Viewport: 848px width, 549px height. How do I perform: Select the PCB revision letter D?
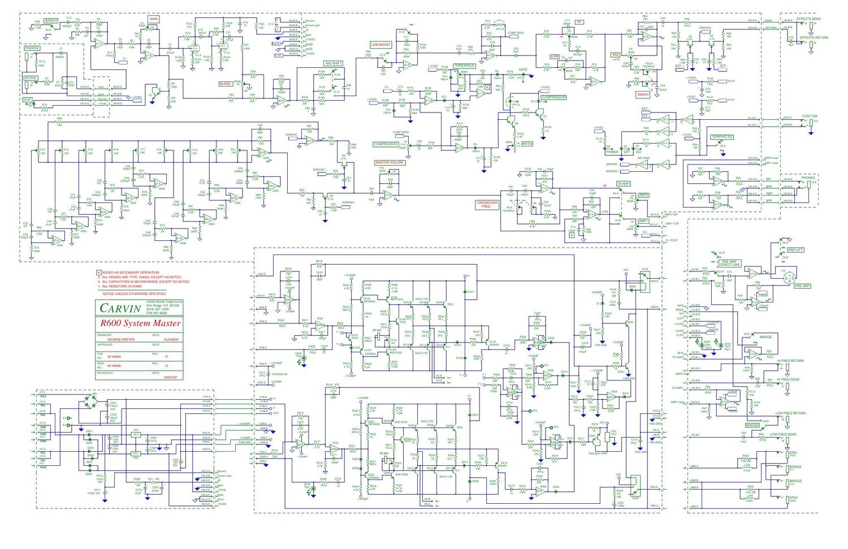coord(166,357)
